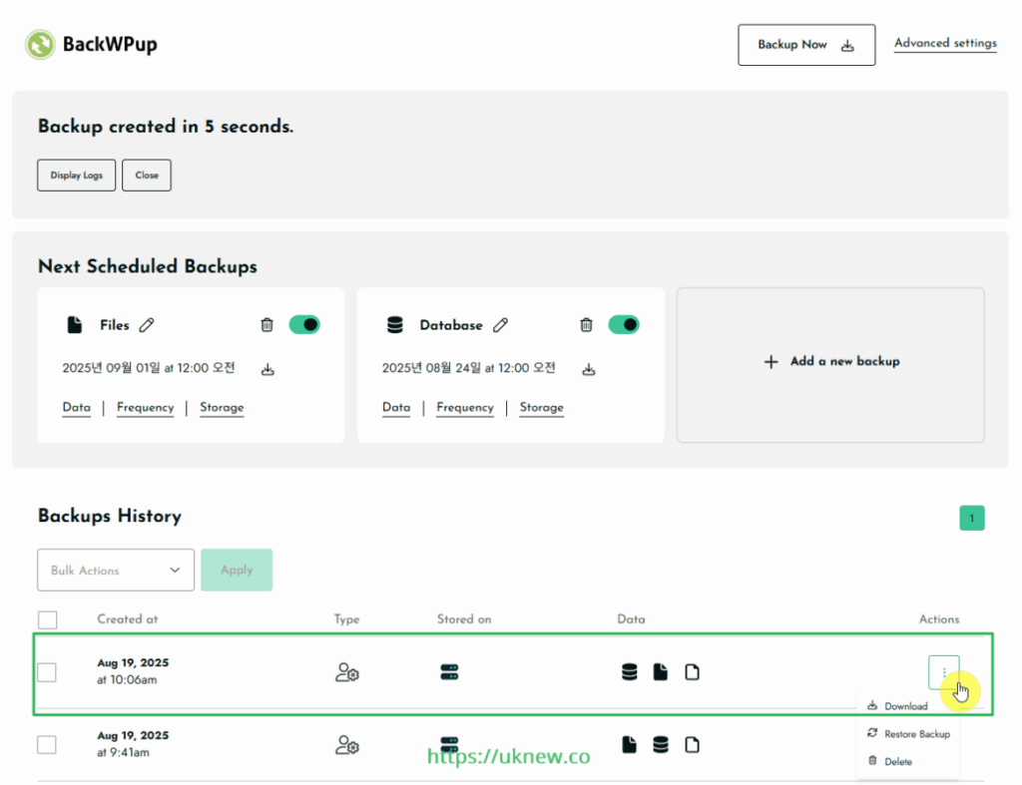
Task: Delete the Files scheduled backup via trash icon
Action: 266,325
